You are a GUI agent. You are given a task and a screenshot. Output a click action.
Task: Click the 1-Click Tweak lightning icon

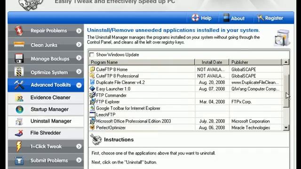(x=19, y=146)
